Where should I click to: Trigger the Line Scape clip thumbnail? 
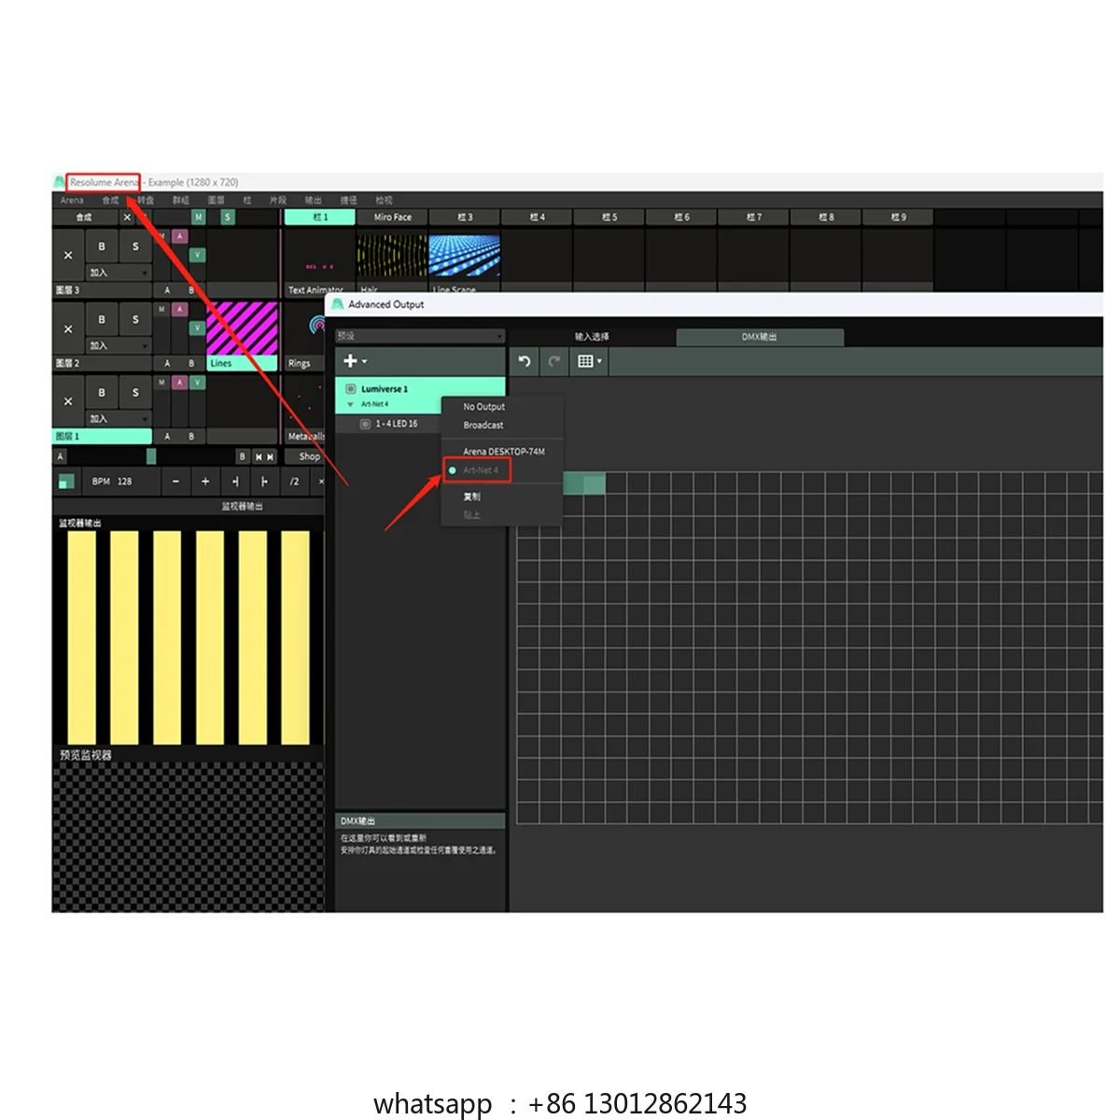pyautogui.click(x=465, y=256)
